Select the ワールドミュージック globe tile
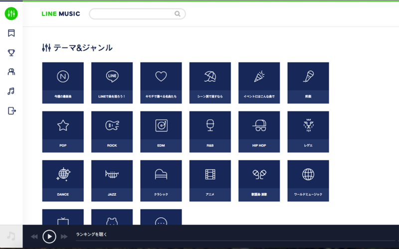 point(308,181)
